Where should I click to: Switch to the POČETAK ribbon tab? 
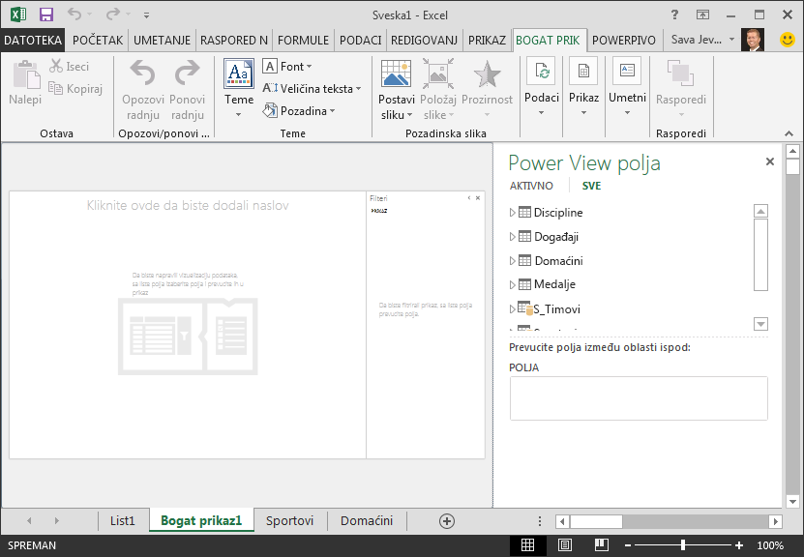pyautogui.click(x=98, y=40)
